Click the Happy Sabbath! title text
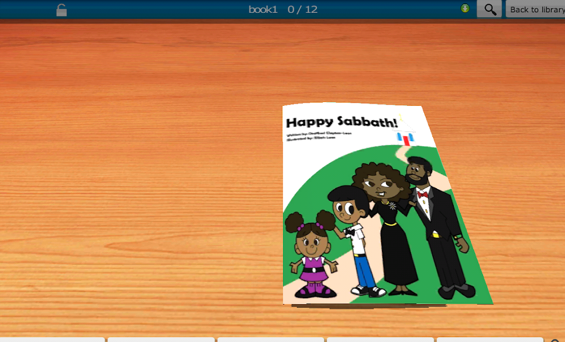Viewport: 565px width, 342px height. [x=341, y=122]
